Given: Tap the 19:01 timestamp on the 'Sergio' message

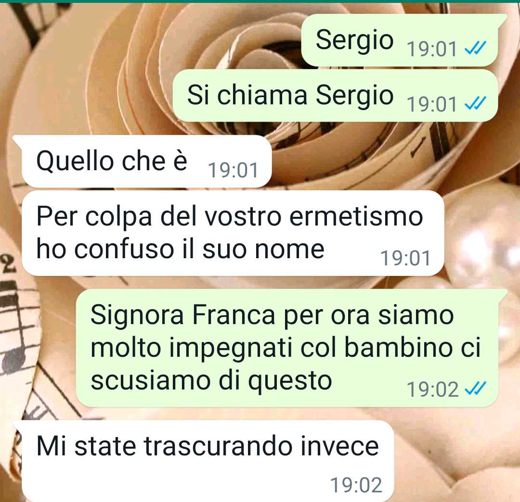Looking at the screenshot, I should 432,49.
